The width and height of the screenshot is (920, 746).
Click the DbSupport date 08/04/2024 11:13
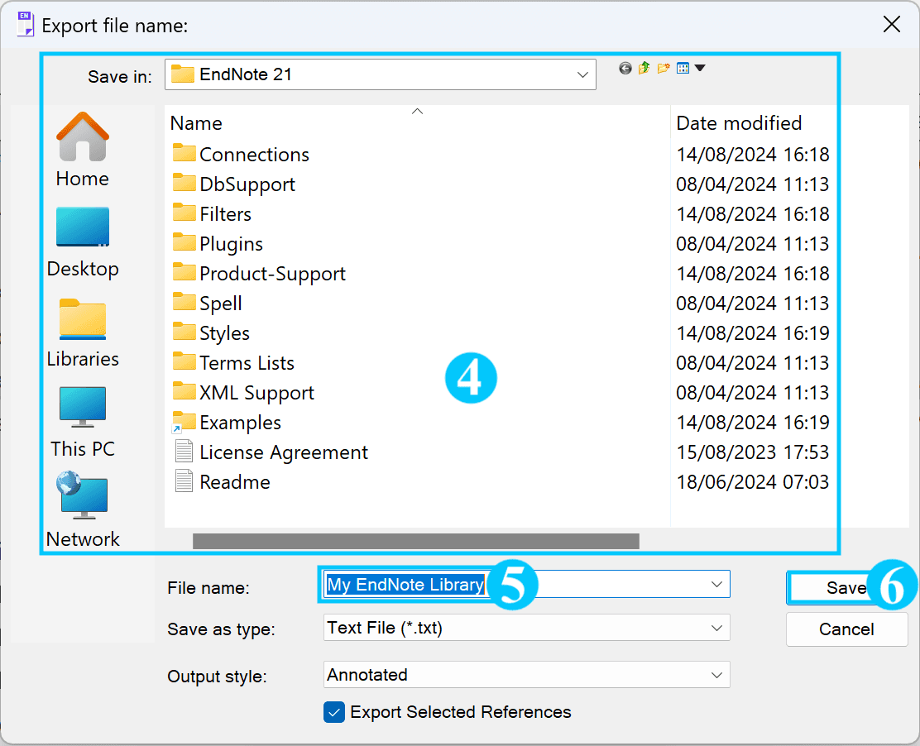pos(753,184)
